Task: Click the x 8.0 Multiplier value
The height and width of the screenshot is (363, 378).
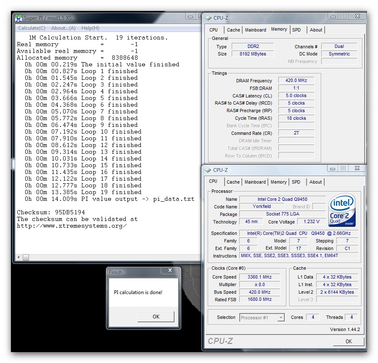Action: [x=259, y=284]
